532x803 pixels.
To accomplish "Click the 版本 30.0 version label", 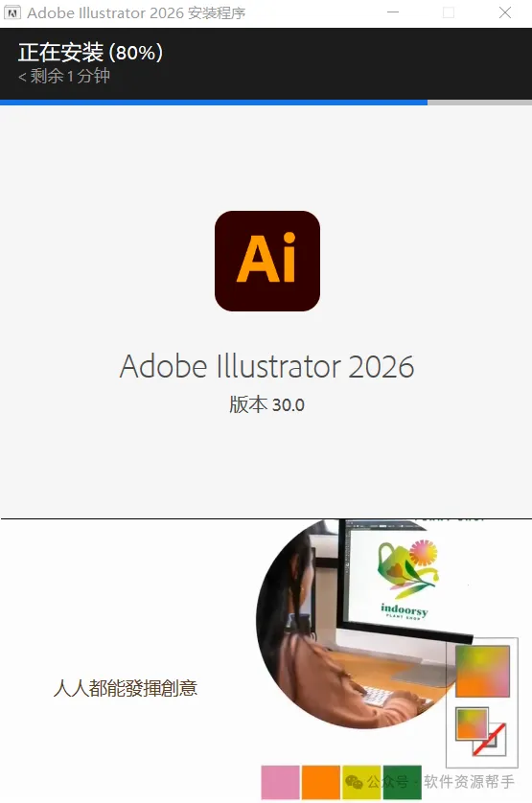I will coord(266,404).
